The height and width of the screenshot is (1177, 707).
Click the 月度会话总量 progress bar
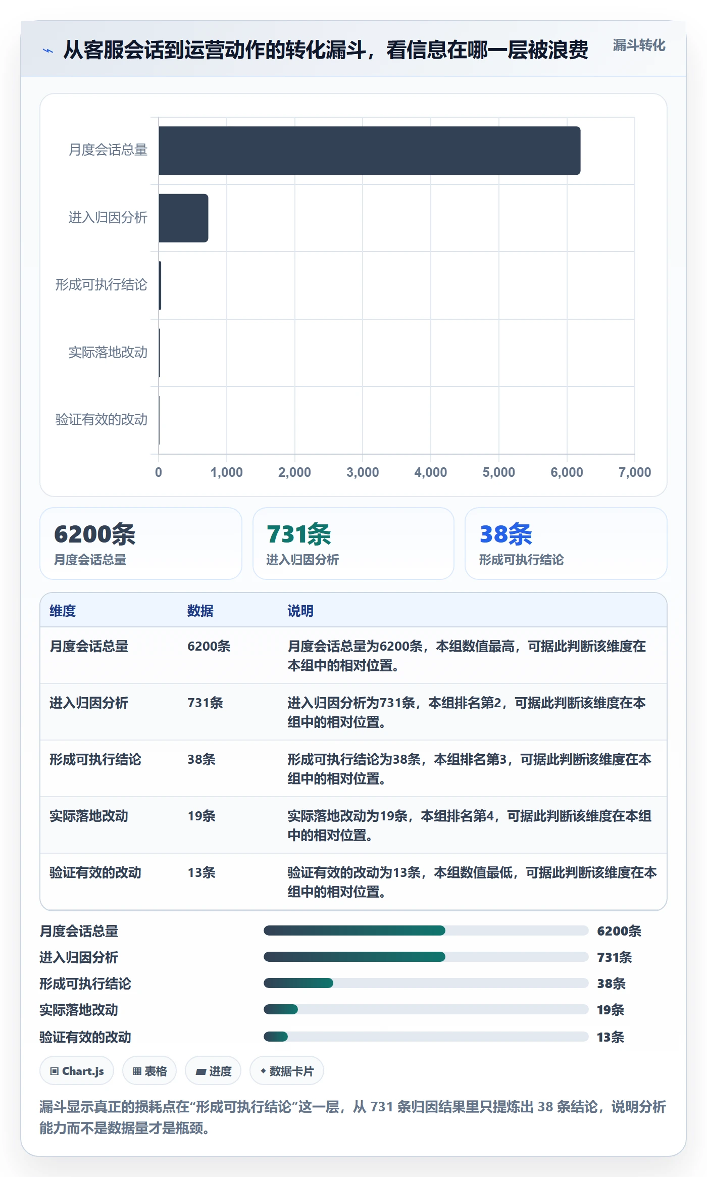426,930
